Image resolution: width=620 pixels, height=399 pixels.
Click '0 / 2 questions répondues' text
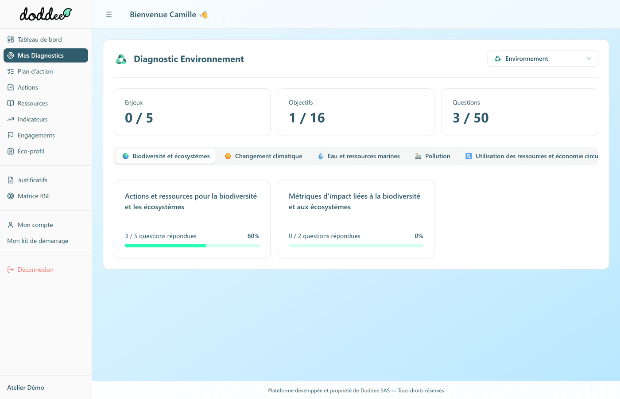(x=325, y=236)
